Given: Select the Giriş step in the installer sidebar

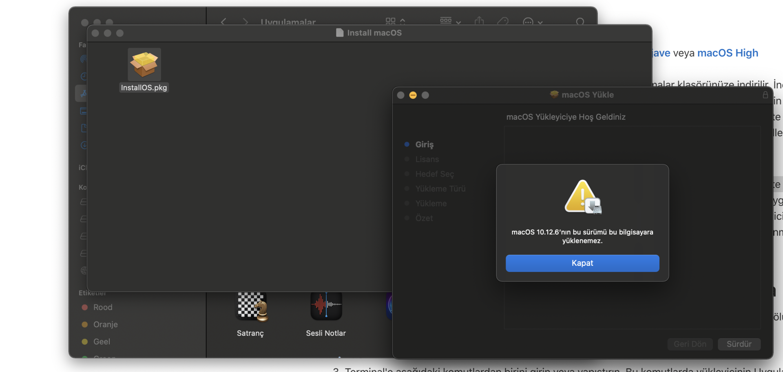Looking at the screenshot, I should [x=424, y=144].
